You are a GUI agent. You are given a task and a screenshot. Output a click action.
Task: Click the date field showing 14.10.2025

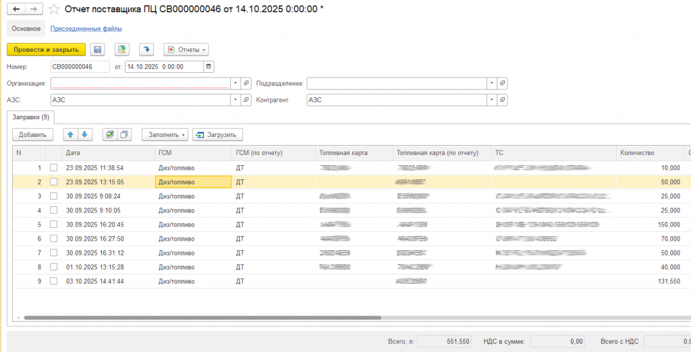coord(165,67)
